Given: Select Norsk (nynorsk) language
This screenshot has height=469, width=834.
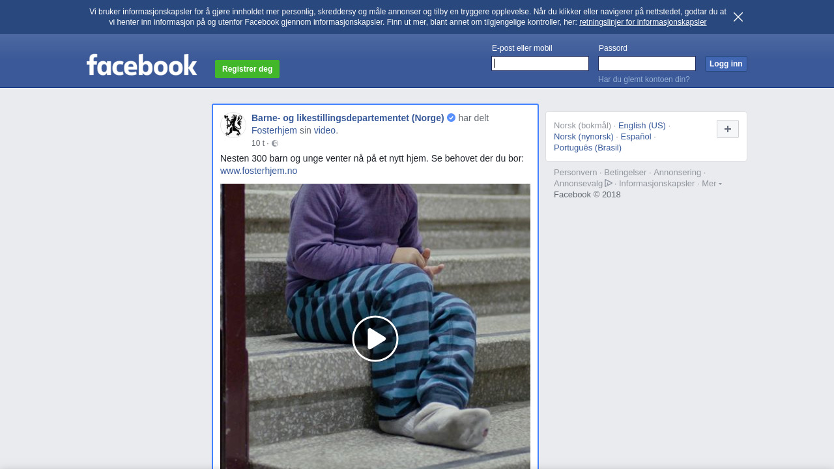Looking at the screenshot, I should click(583, 137).
